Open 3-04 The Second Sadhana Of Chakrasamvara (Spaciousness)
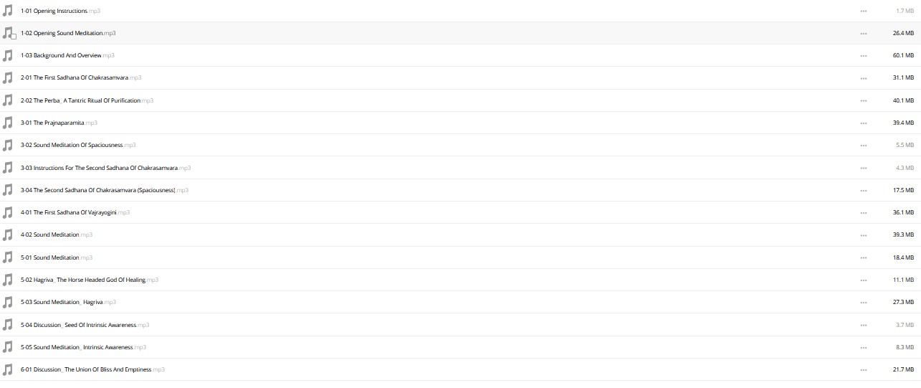Viewport: 921px width, 388px height. (104, 190)
